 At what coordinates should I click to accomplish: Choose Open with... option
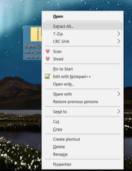(x=83, y=84)
